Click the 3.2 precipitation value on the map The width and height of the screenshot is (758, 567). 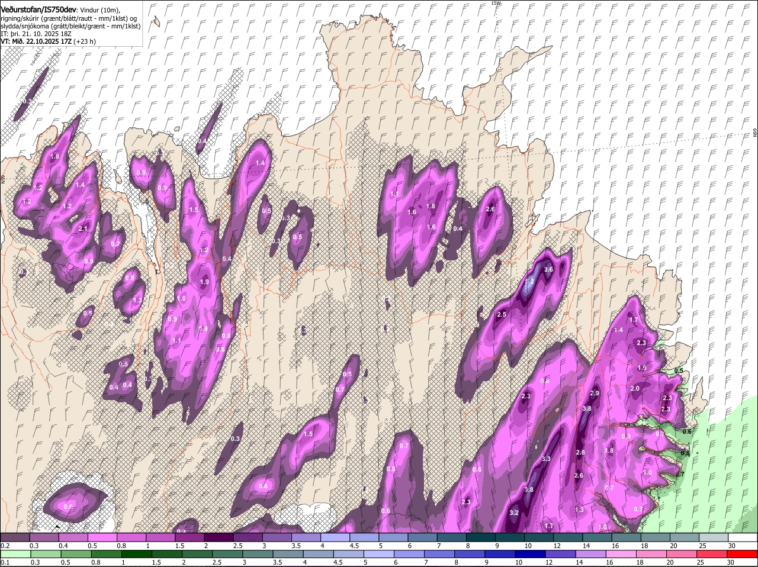pyautogui.click(x=514, y=513)
